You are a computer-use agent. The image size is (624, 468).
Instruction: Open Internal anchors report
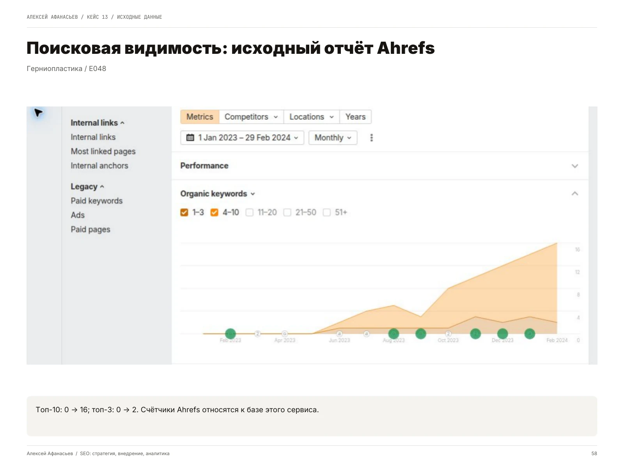(99, 166)
